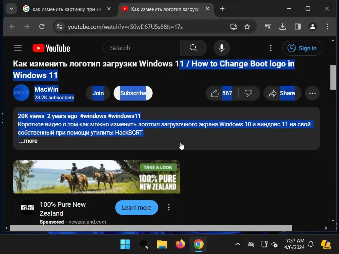Share this video
Image resolution: width=339 pixels, height=254 pixels.
[x=282, y=93]
